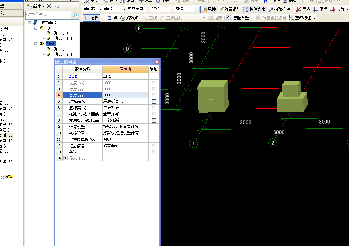Open 编辑钢筋 (Edit rebar)
The height and width of the screenshot is (246, 349).
pos(229,9)
